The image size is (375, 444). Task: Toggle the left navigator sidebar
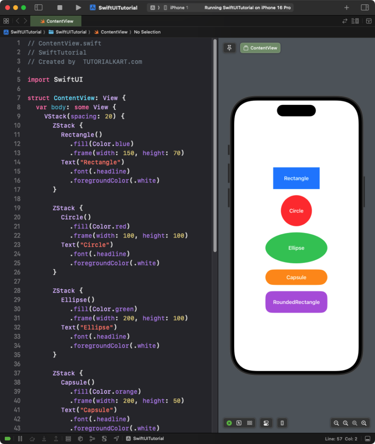click(x=39, y=8)
